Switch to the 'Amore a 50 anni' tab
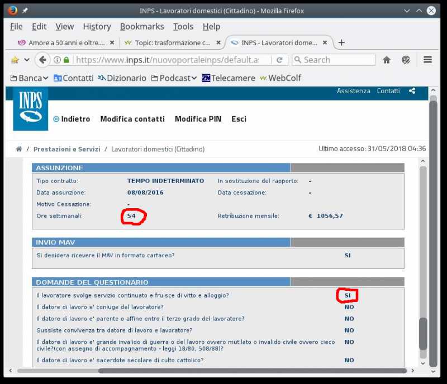Viewport: 447px width, 384px height. pos(65,42)
